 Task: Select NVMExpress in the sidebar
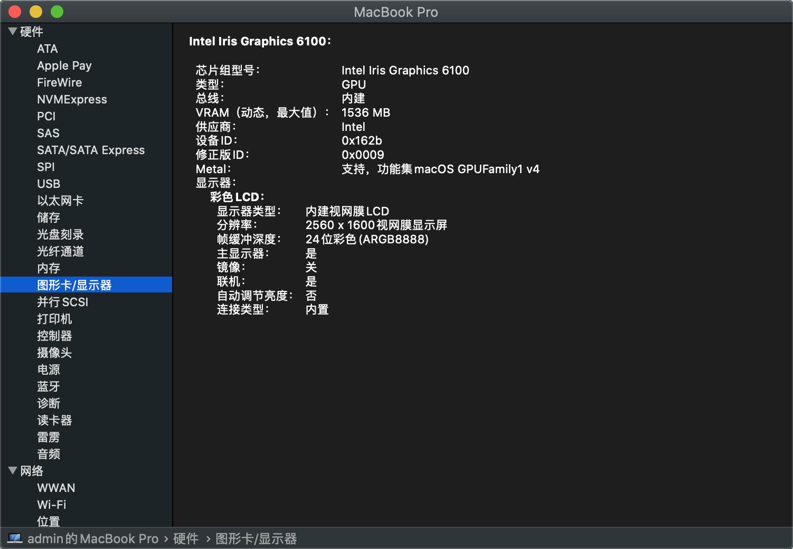tap(72, 100)
